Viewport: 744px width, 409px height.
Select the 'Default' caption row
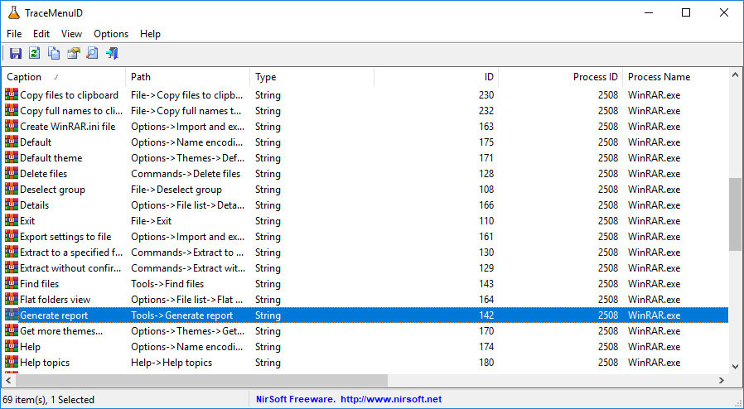[x=36, y=142]
